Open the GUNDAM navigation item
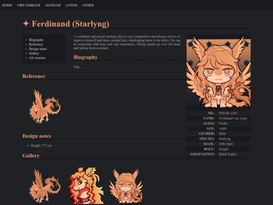The width and height of the screenshot is (273, 205). 53,5
